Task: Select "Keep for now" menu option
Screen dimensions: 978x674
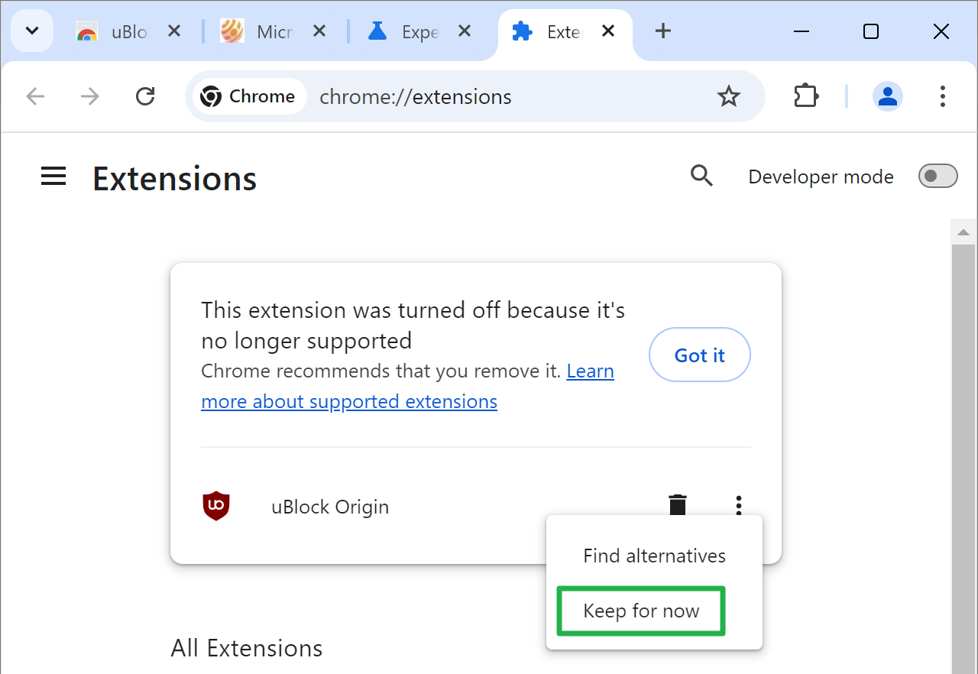Action: 641,611
